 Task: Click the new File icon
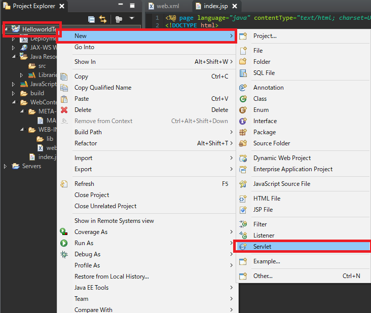coord(243,51)
